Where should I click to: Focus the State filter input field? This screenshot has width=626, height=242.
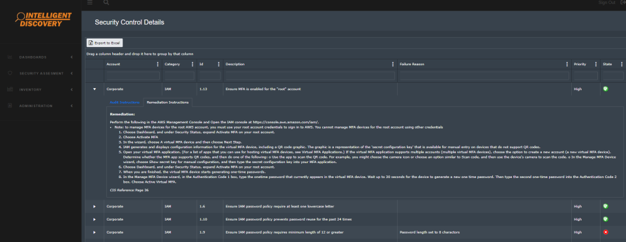pos(613,76)
